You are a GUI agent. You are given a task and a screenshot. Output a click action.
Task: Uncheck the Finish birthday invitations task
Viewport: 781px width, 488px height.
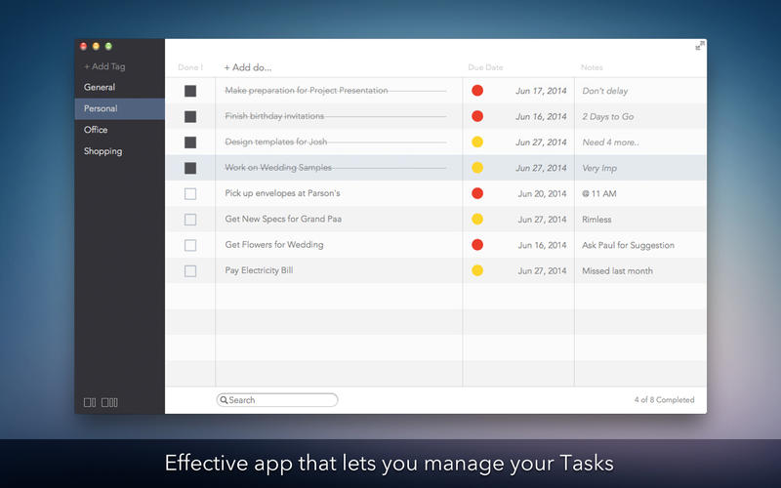[x=190, y=116]
